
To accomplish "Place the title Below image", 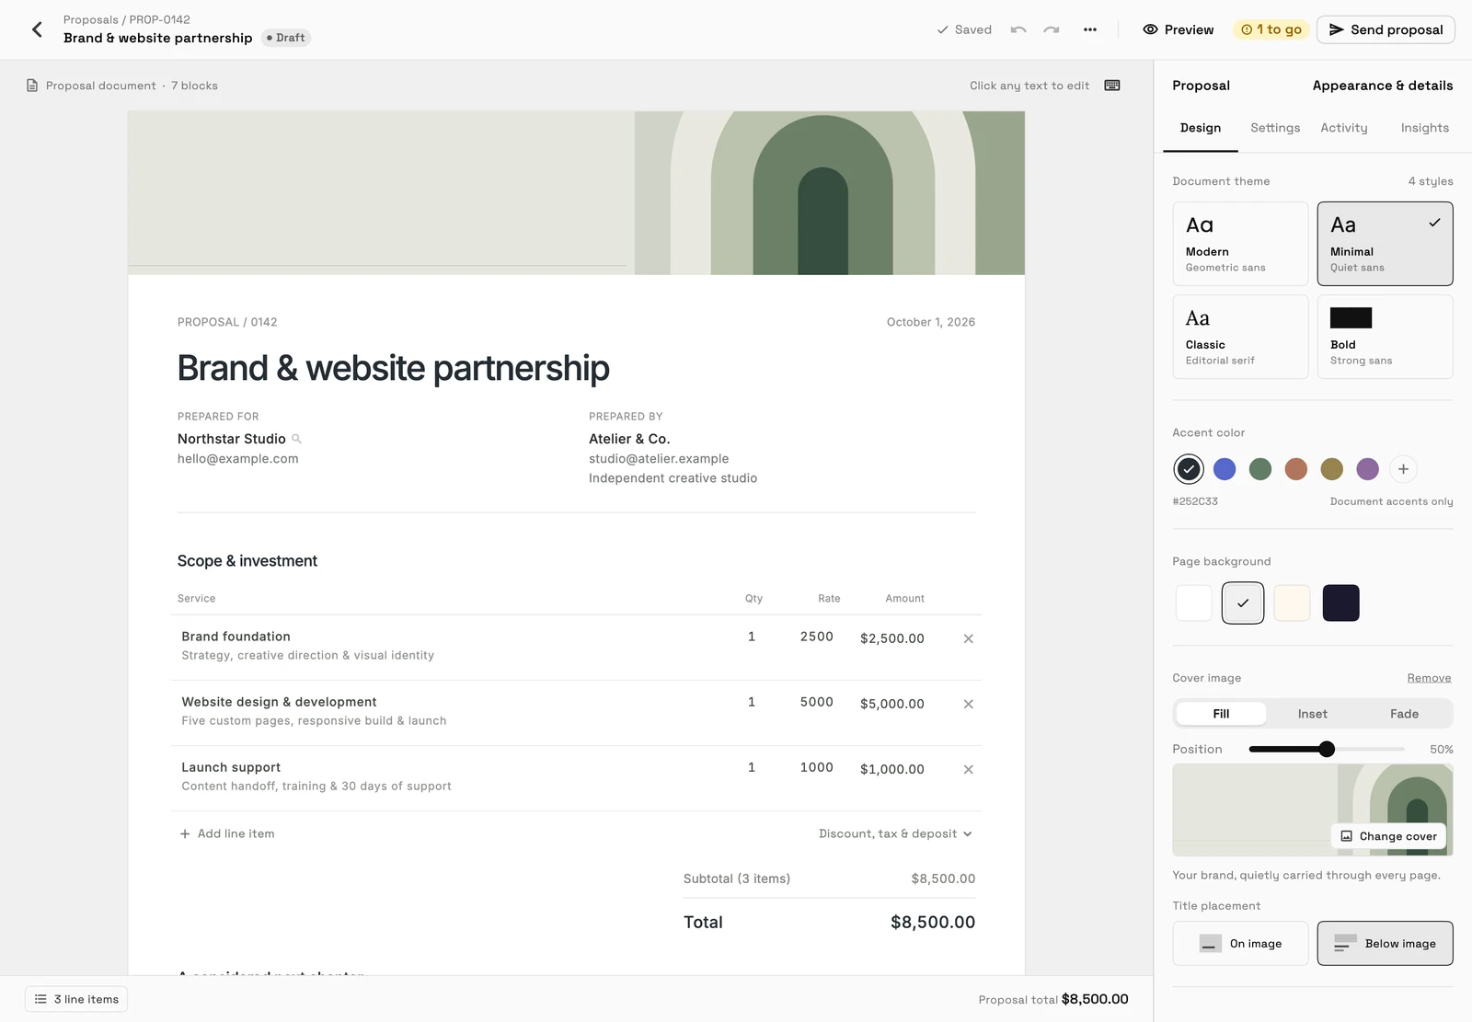I will tap(1385, 944).
